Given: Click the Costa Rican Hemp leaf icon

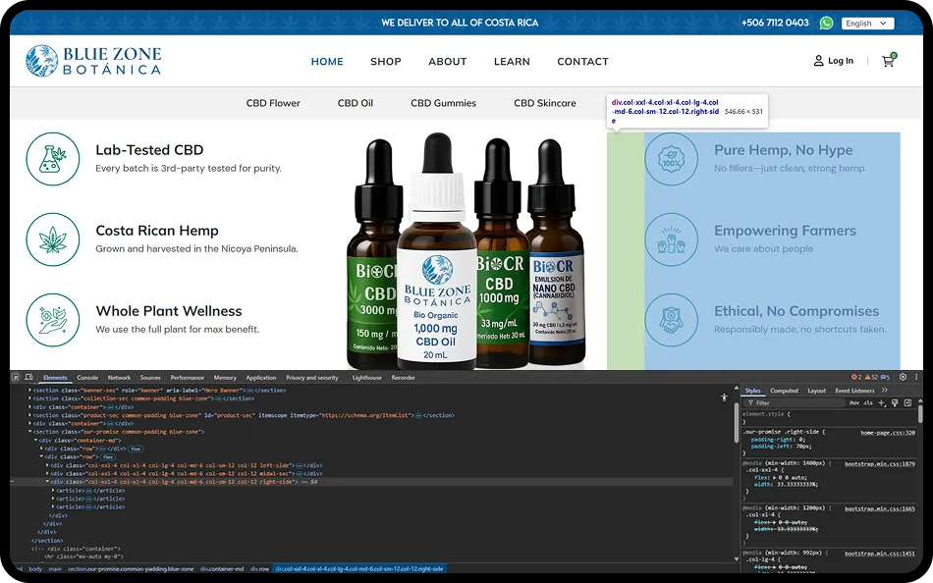Looking at the screenshot, I should 52,239.
